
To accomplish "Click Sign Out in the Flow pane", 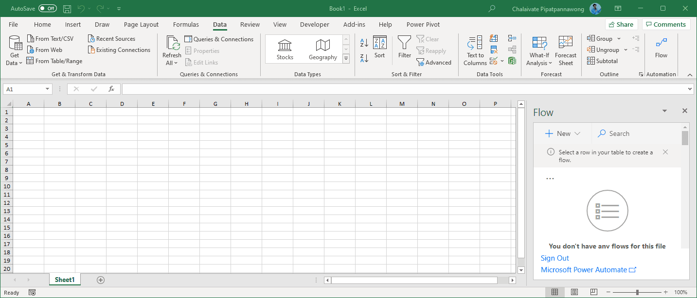I will [554, 258].
